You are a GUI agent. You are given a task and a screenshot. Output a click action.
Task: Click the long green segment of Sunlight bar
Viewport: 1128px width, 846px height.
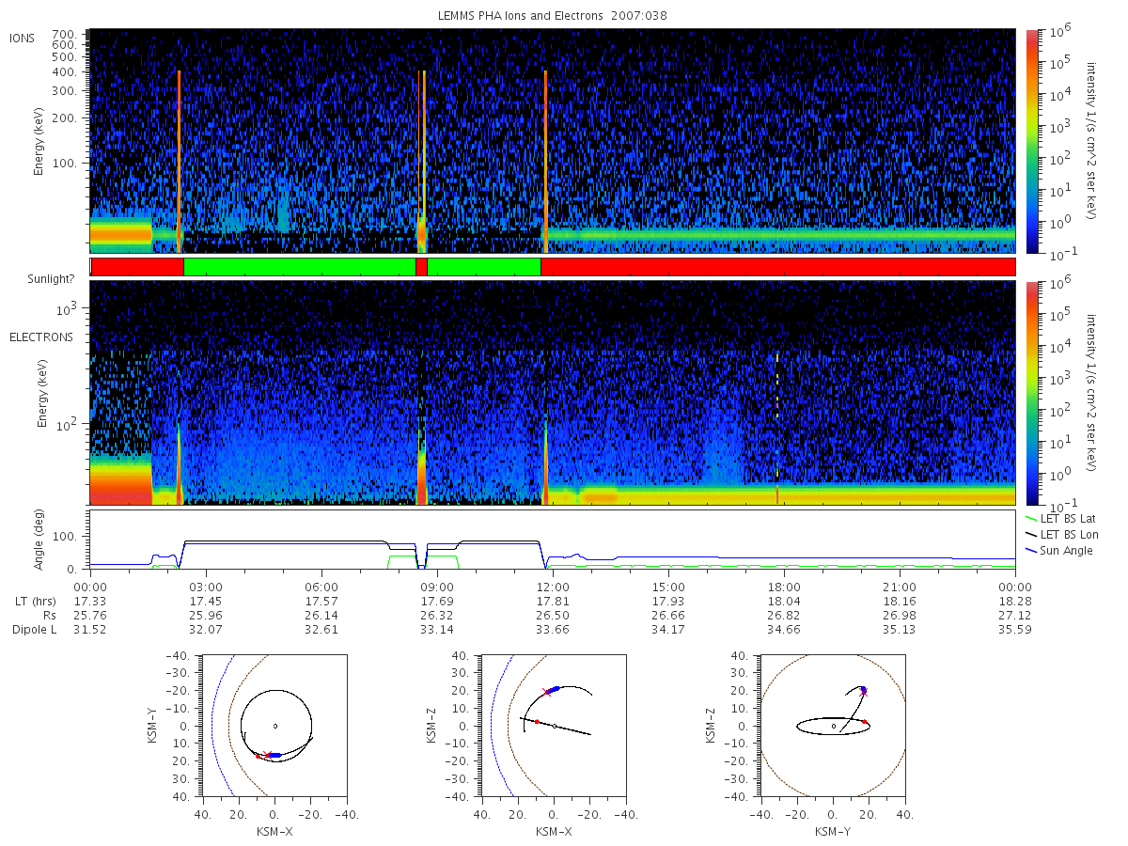299,267
